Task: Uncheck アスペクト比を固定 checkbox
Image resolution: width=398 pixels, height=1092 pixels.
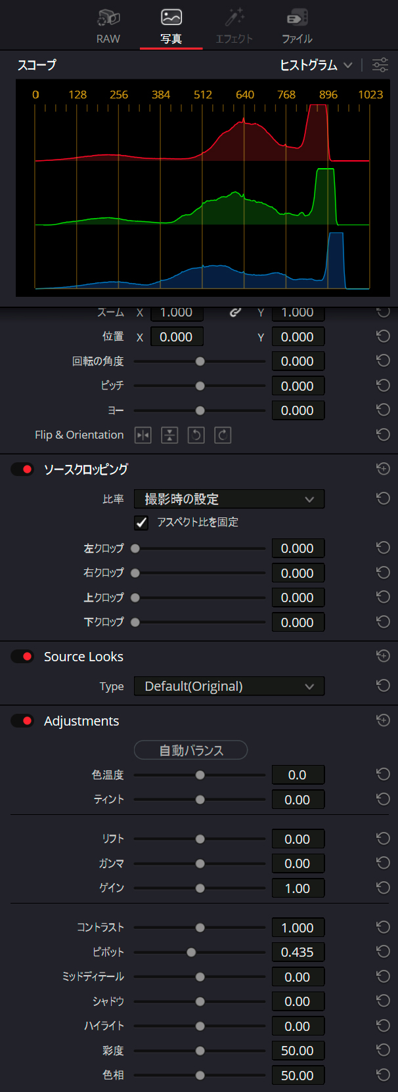Action: pyautogui.click(x=141, y=523)
